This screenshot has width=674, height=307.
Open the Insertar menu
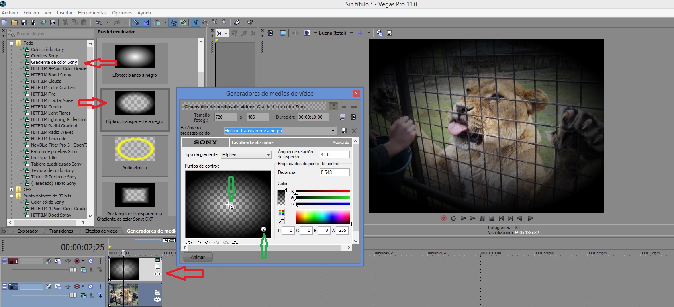tap(65, 13)
